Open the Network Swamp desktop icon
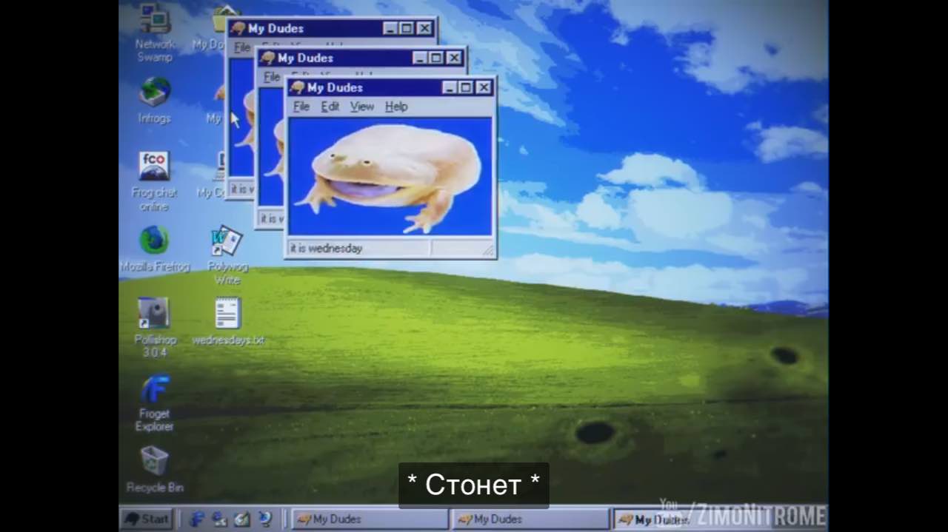The height and width of the screenshot is (532, 948). pyautogui.click(x=154, y=20)
